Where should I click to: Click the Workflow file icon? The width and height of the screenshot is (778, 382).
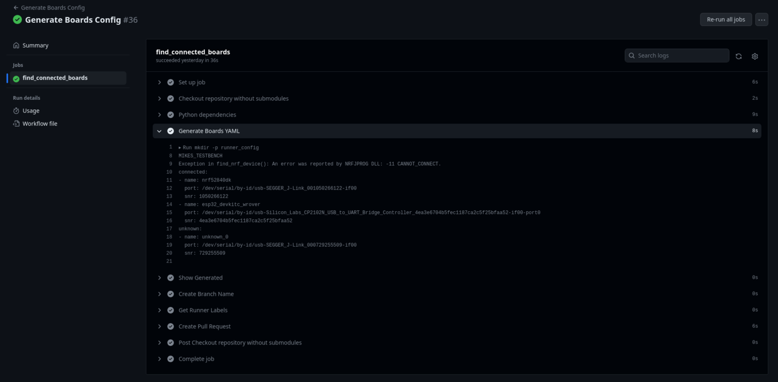click(16, 124)
